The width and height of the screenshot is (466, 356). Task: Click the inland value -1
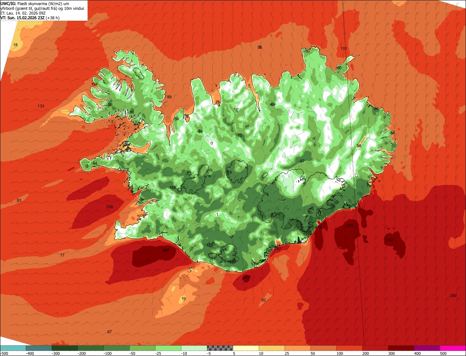pyautogui.click(x=217, y=214)
